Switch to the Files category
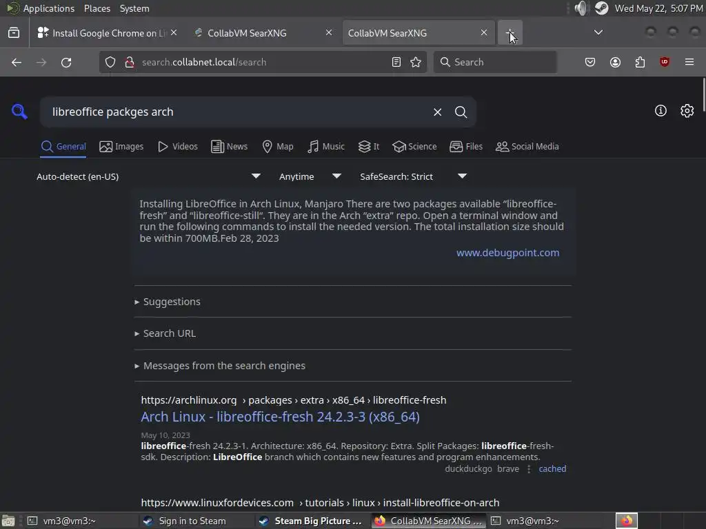The width and height of the screenshot is (706, 529). coord(466,147)
